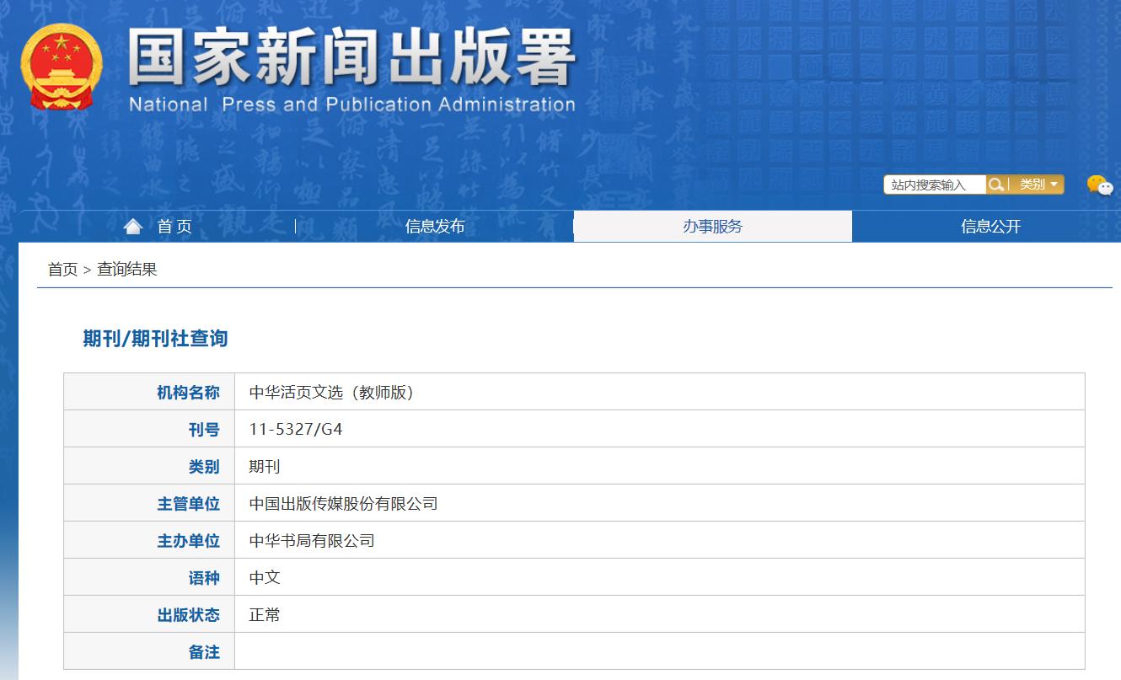Click the 备注 row label
Viewport: 1121px width, 680px height.
tap(204, 652)
